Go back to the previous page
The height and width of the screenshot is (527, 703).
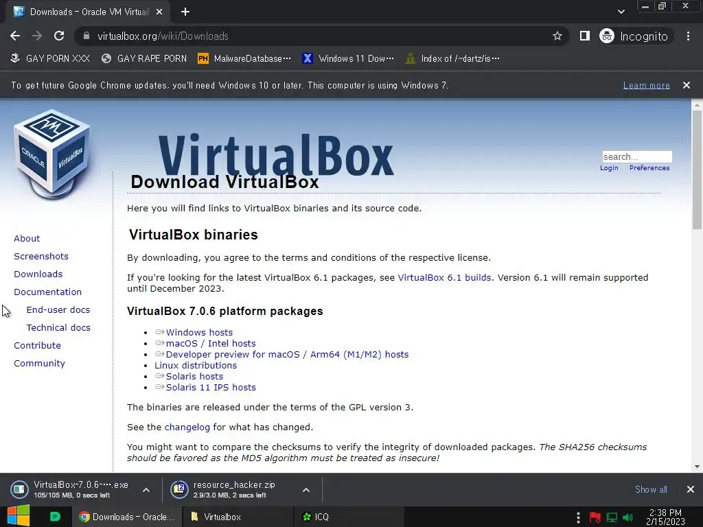point(15,36)
